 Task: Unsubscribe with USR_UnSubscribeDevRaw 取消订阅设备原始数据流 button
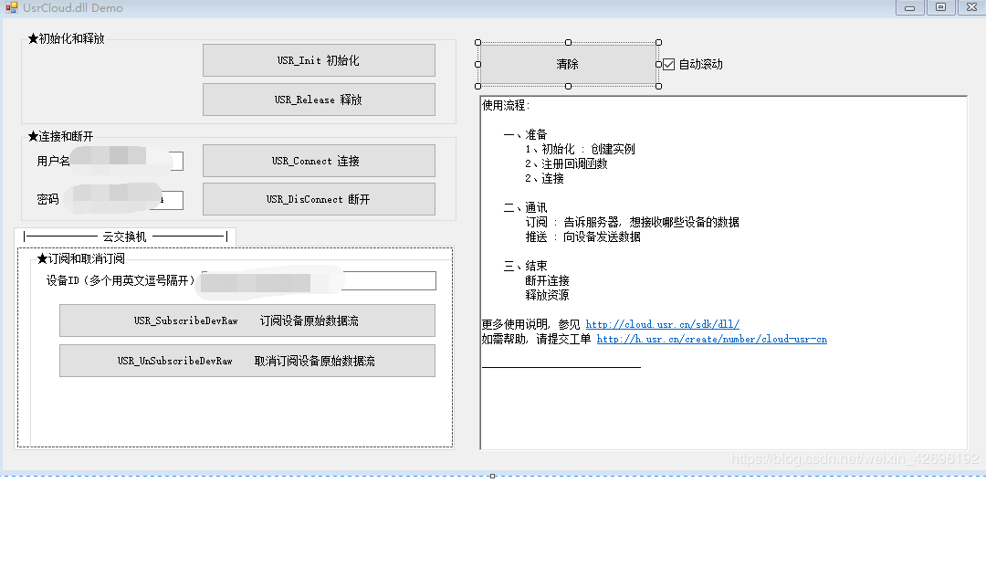(x=247, y=361)
